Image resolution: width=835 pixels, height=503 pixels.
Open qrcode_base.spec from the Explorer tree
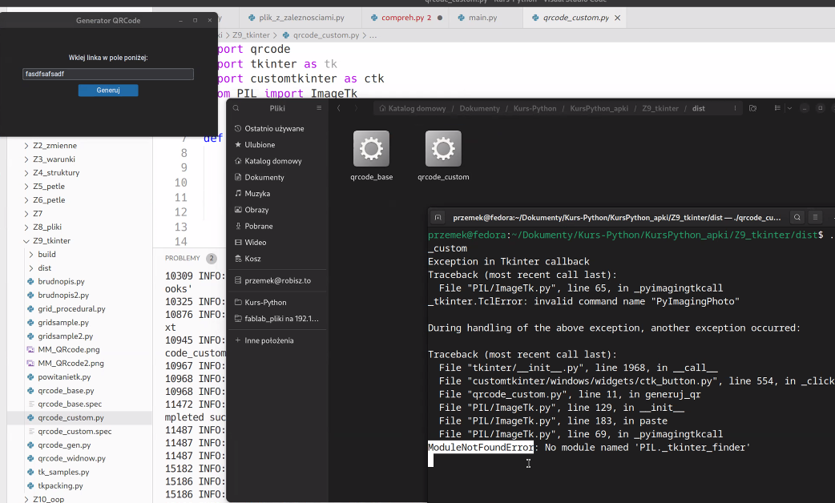point(70,404)
